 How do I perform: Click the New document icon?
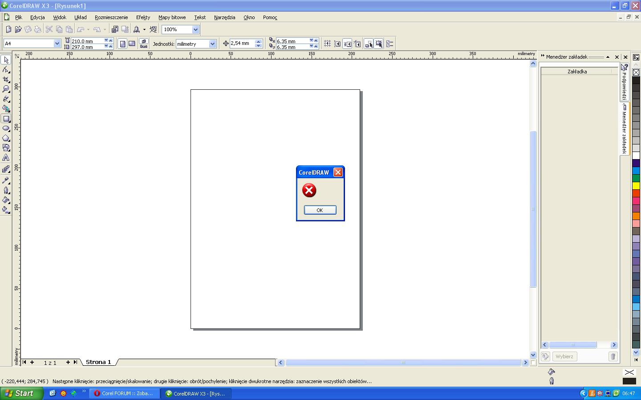point(8,29)
